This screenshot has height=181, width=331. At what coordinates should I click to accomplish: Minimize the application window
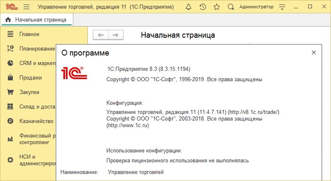point(296,7)
